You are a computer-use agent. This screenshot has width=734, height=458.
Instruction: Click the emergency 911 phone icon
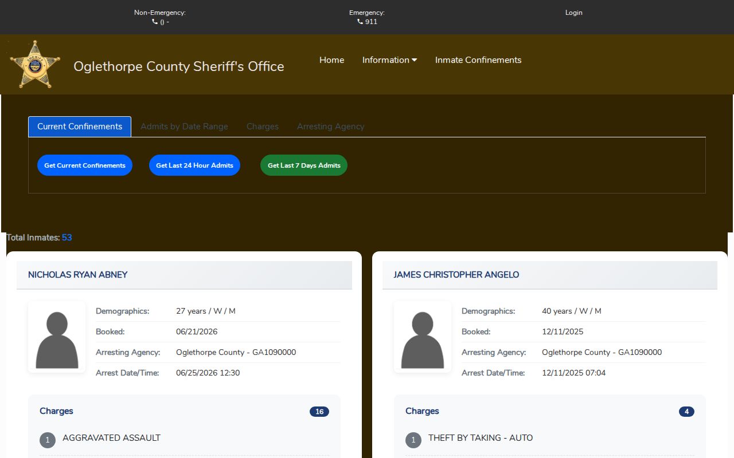pos(360,22)
